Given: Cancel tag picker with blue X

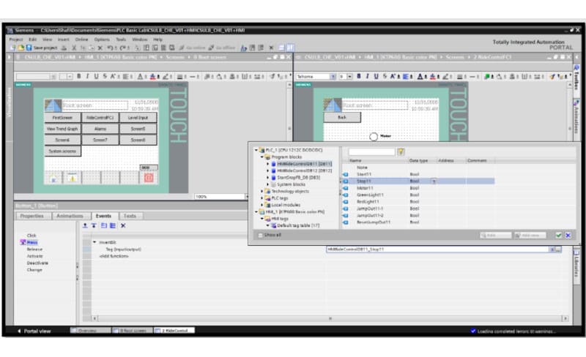Looking at the screenshot, I should point(568,236).
